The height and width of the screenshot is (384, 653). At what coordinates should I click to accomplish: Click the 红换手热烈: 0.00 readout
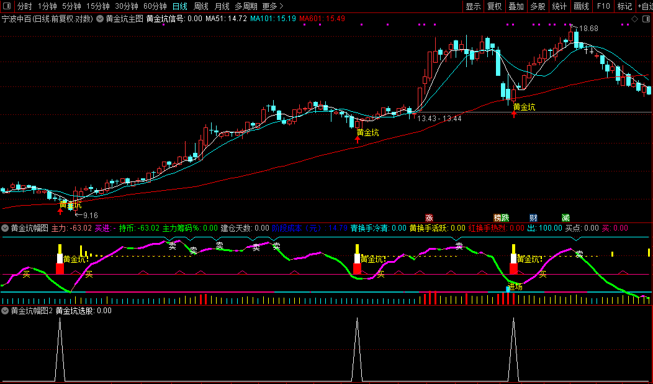click(497, 228)
